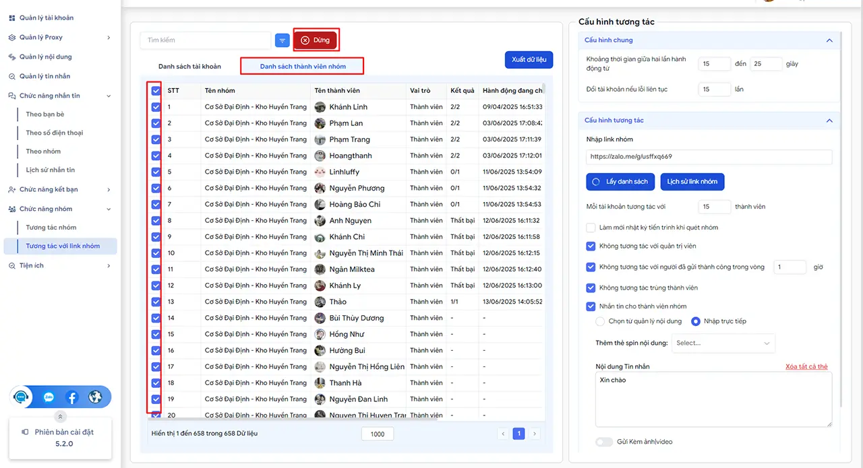Screen dimensions: 863x468
Task: Click the 'Xóa tất cả thẻ' link
Action: coord(806,366)
